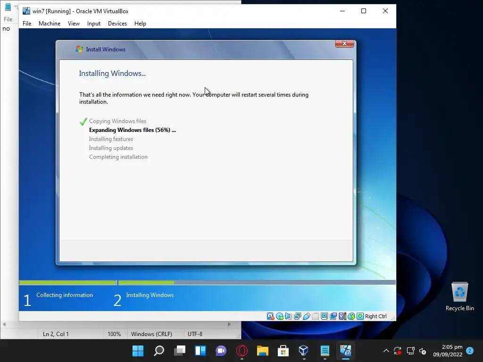The width and height of the screenshot is (483, 362).
Task: Click 'Expanding Windows files (56%)' text
Action: coord(133,130)
